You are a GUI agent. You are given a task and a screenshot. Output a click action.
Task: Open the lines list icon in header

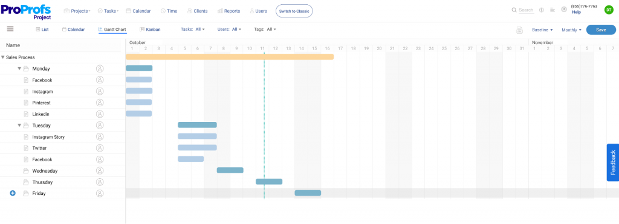coord(553,10)
